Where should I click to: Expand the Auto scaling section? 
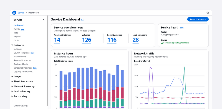[12, 96]
